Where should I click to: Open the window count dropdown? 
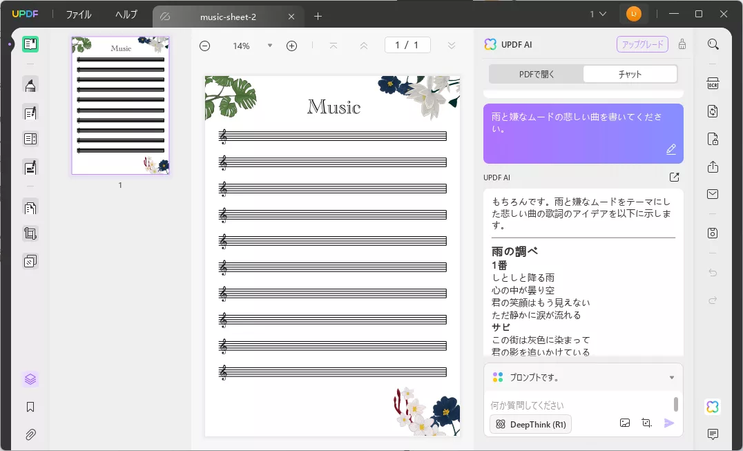click(x=598, y=15)
